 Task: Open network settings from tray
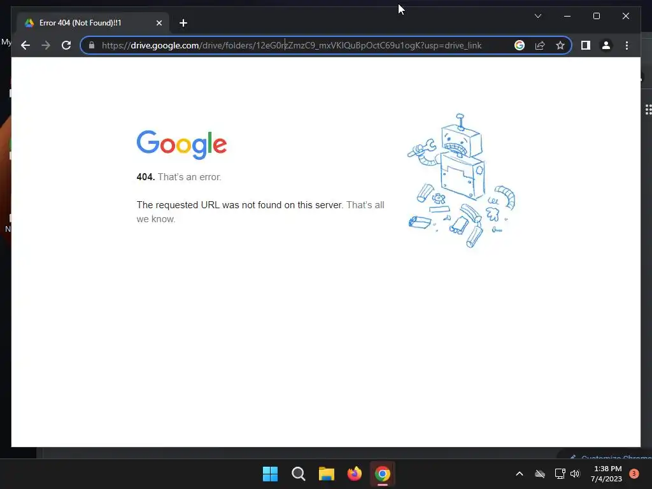560,474
